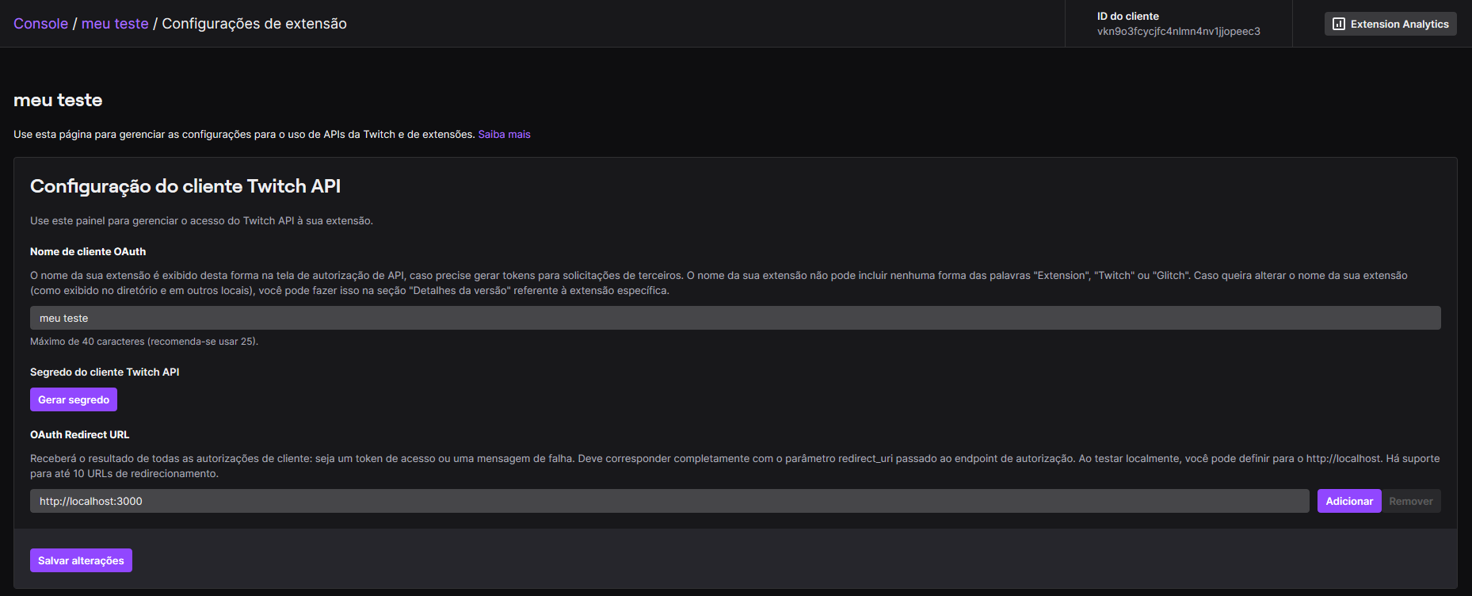Click 'Segredo do cliente Twitch API' label
This screenshot has width=1472, height=596.
(105, 372)
